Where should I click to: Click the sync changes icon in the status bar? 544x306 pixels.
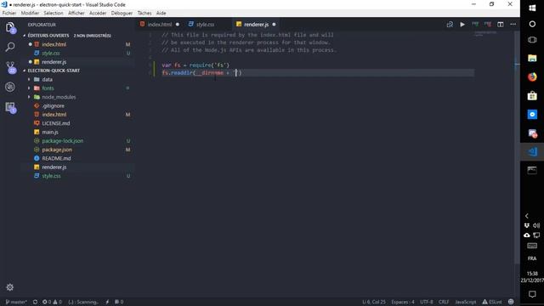[35, 302]
